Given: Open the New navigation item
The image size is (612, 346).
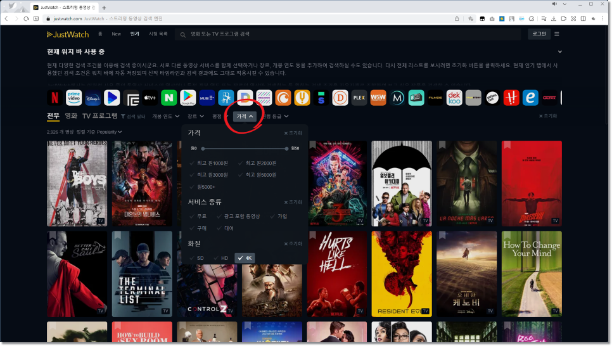Looking at the screenshot, I should 117,34.
